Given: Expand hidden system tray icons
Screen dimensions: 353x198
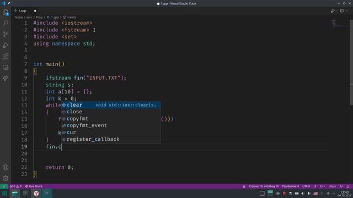Looking at the screenshot, I should click(x=334, y=194).
